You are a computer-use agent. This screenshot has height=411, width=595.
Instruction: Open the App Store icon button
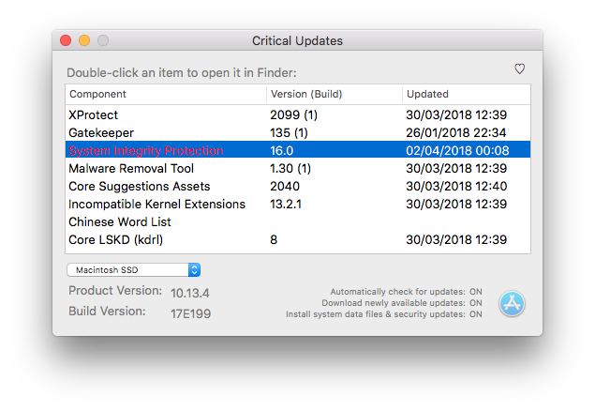(512, 303)
